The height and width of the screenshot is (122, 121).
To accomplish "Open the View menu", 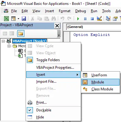I will [x=36, y=11].
